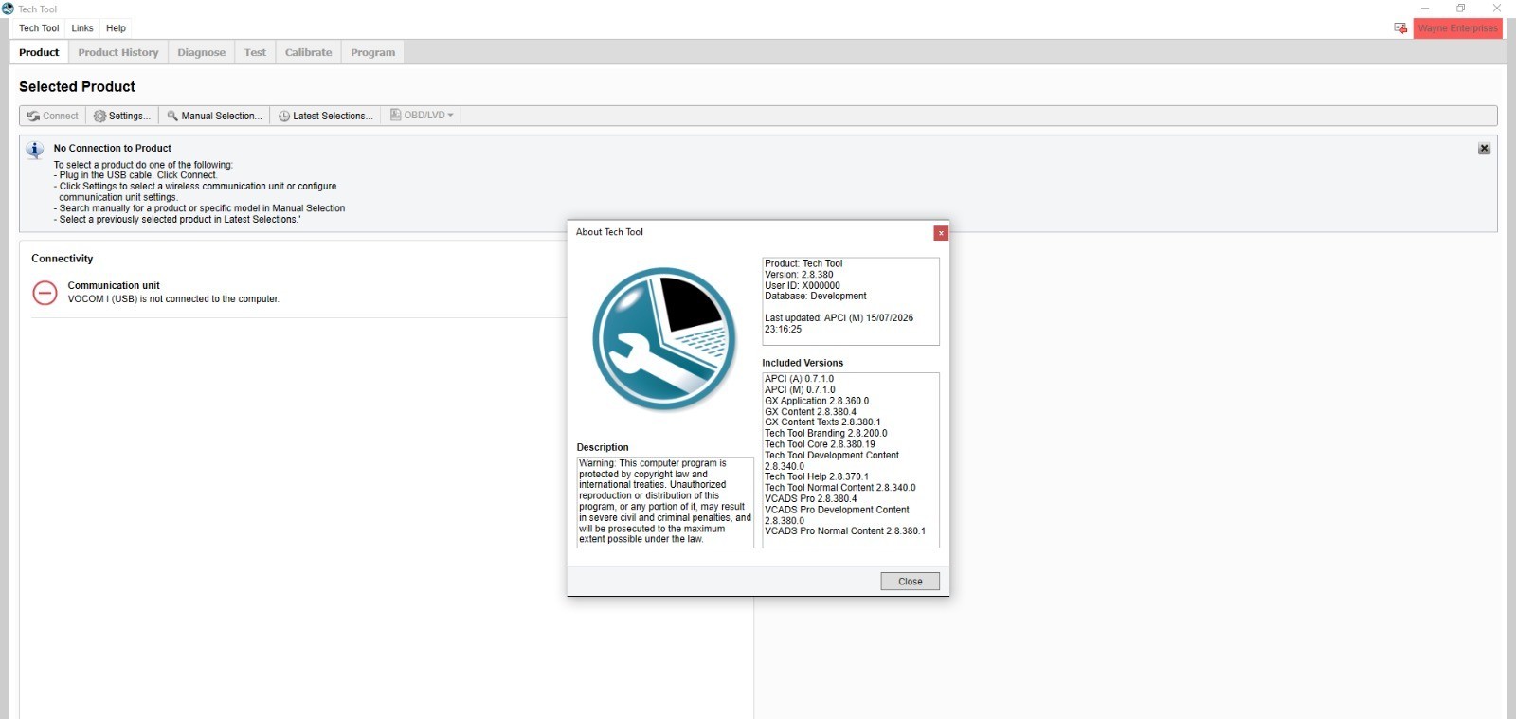Open Latest Selections list
The width and height of the screenshot is (1516, 719).
pyautogui.click(x=325, y=116)
